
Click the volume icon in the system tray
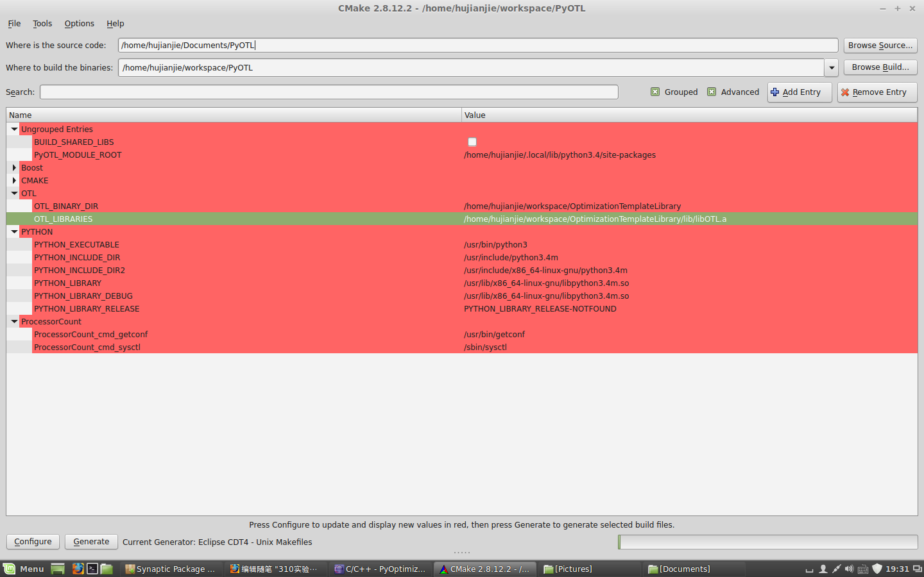click(x=849, y=569)
